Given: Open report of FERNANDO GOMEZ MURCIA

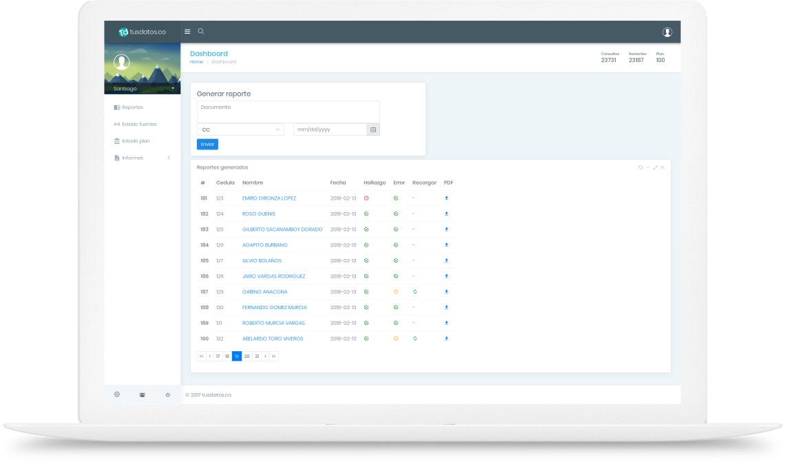Looking at the screenshot, I should coord(274,307).
